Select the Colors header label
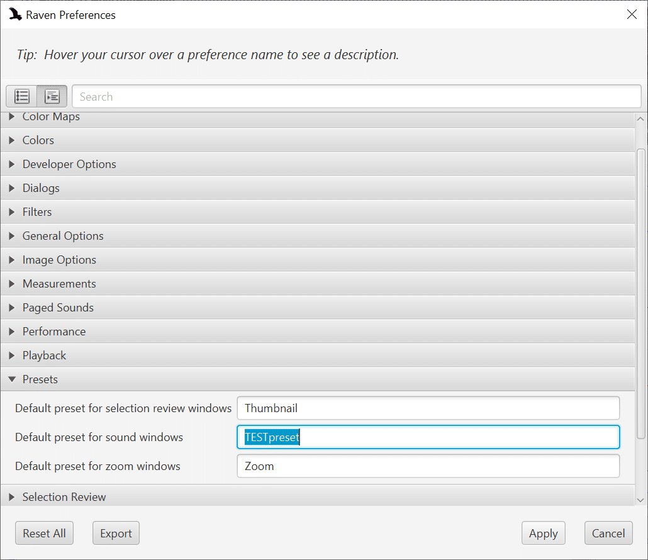 38,140
